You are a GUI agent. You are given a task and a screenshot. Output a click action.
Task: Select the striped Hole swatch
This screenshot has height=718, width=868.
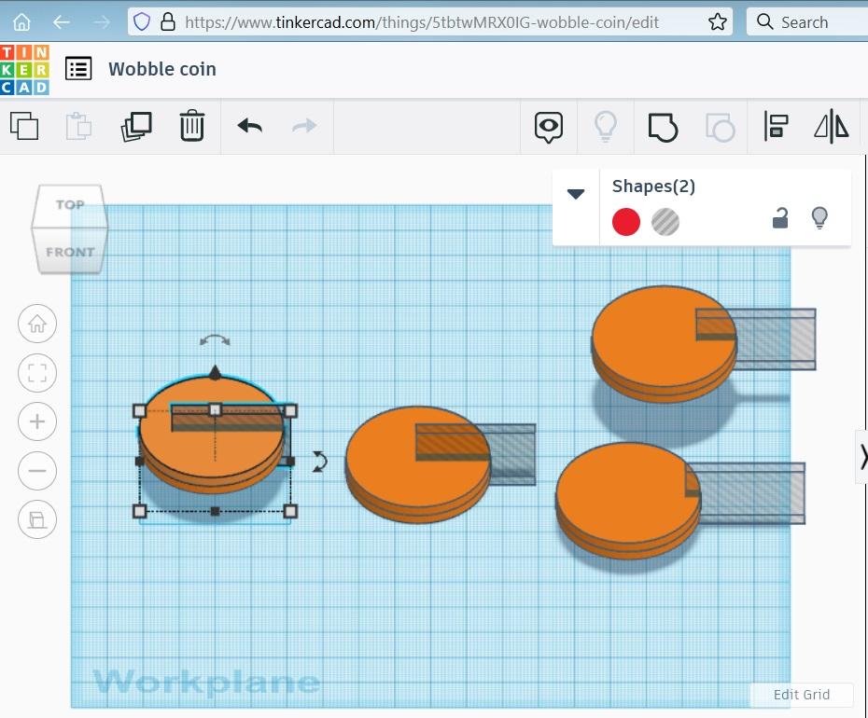(x=665, y=222)
